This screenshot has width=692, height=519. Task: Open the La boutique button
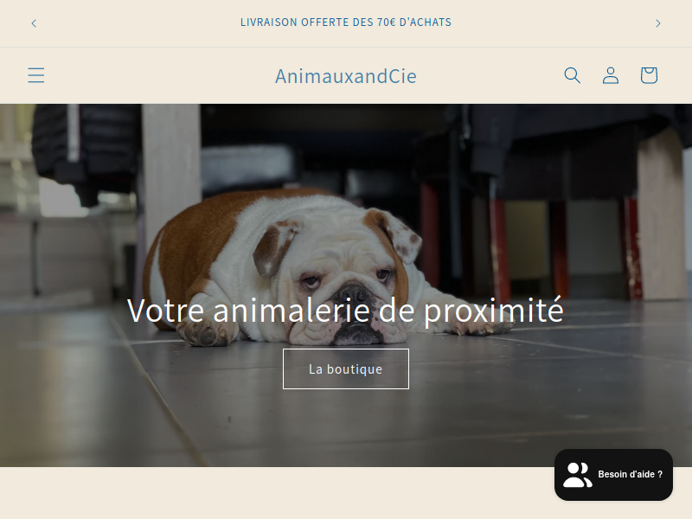tap(345, 369)
